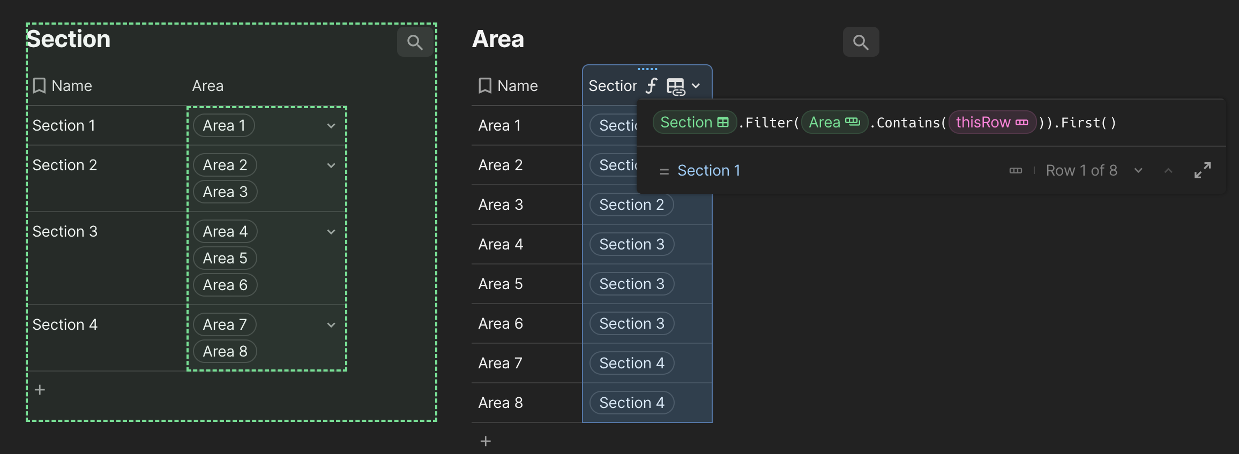Click the Section table search icon
This screenshot has height=454, width=1239.
tap(415, 42)
